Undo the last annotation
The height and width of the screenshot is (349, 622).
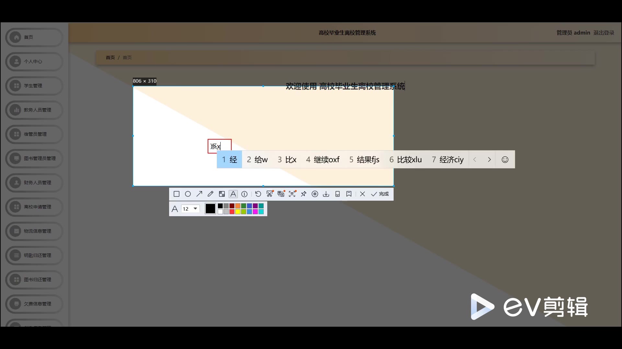pyautogui.click(x=258, y=194)
